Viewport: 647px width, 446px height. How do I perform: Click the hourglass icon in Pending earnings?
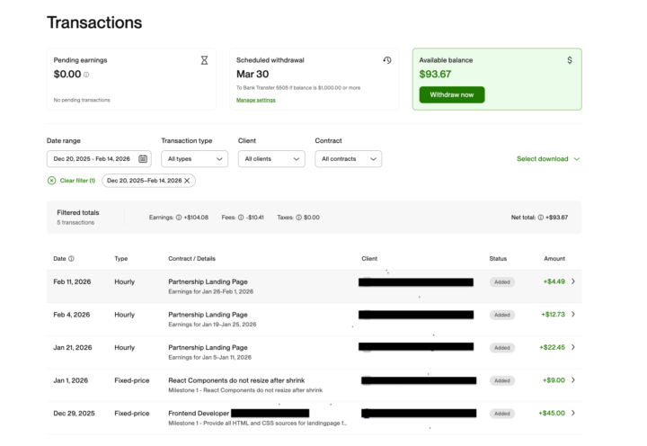point(204,60)
